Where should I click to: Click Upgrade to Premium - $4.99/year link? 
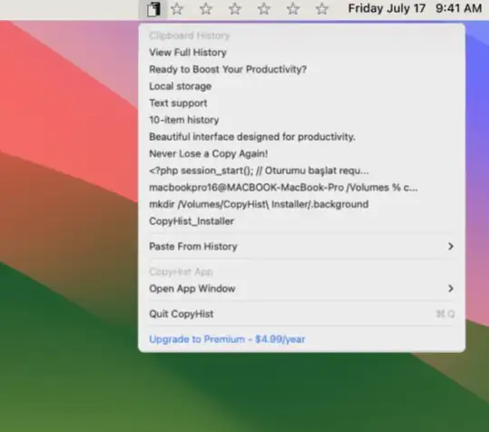(227, 339)
